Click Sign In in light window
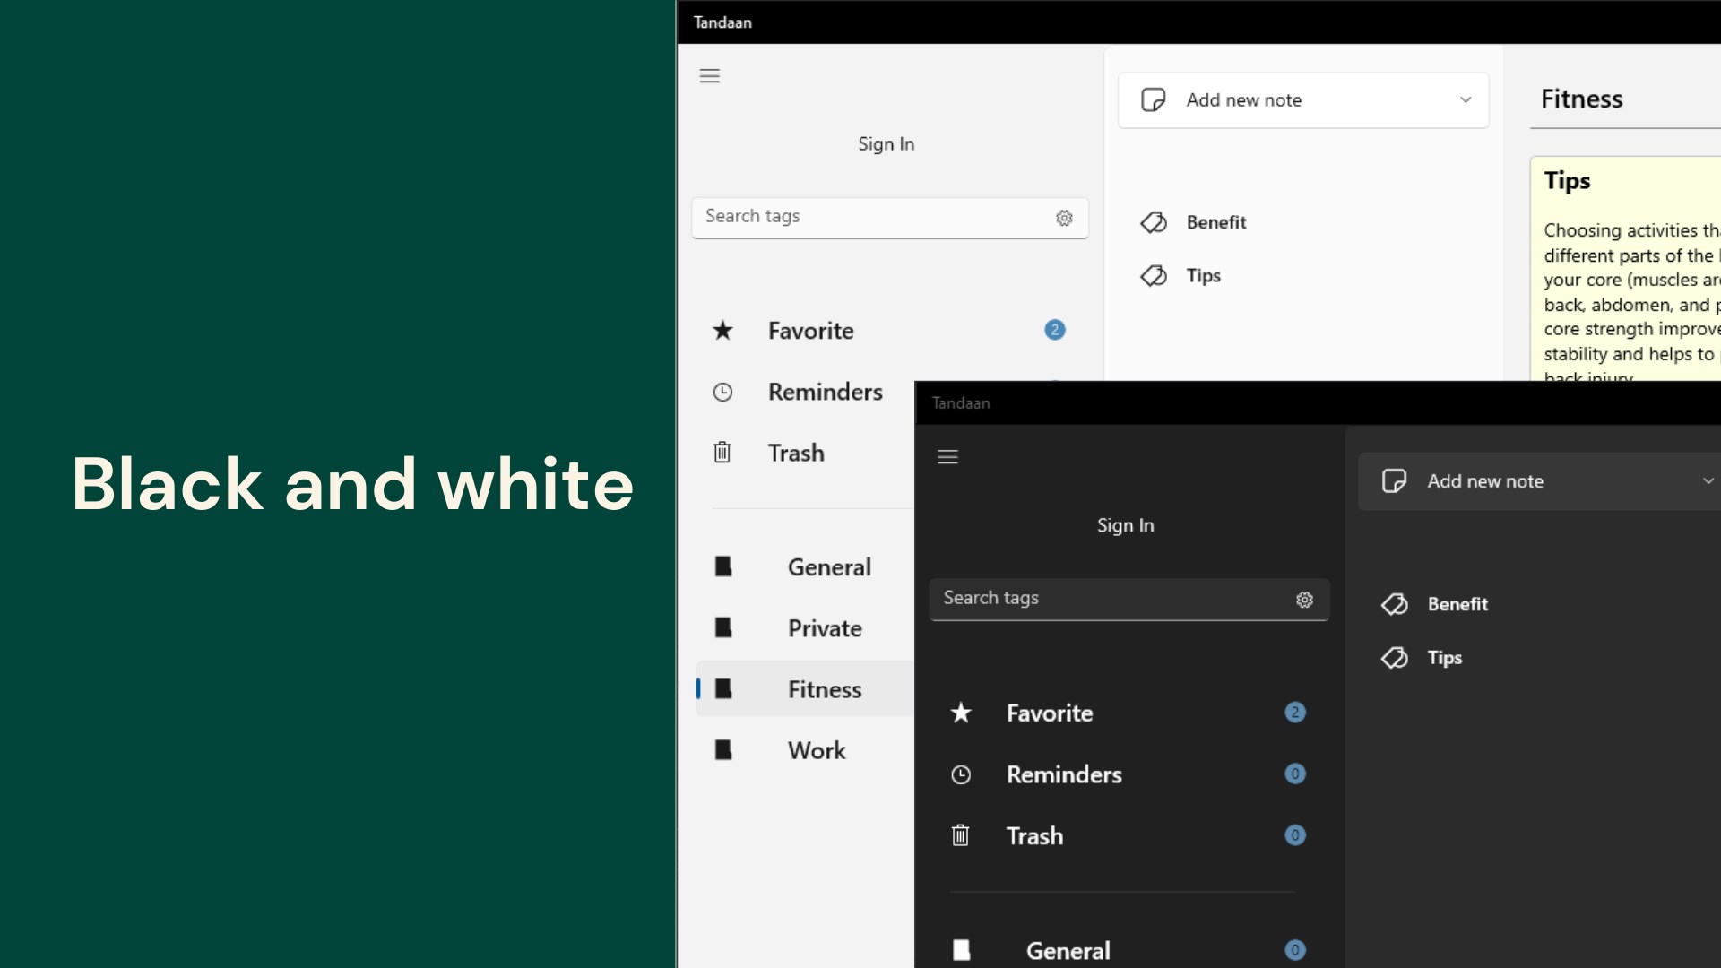The height and width of the screenshot is (968, 1721). coord(886,144)
